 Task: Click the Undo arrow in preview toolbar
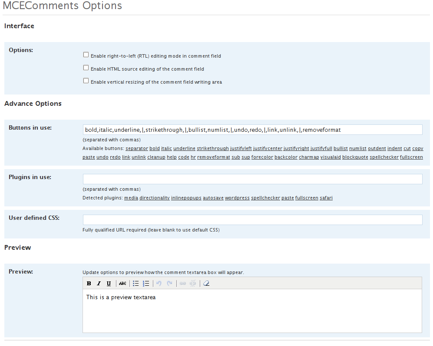(159, 284)
